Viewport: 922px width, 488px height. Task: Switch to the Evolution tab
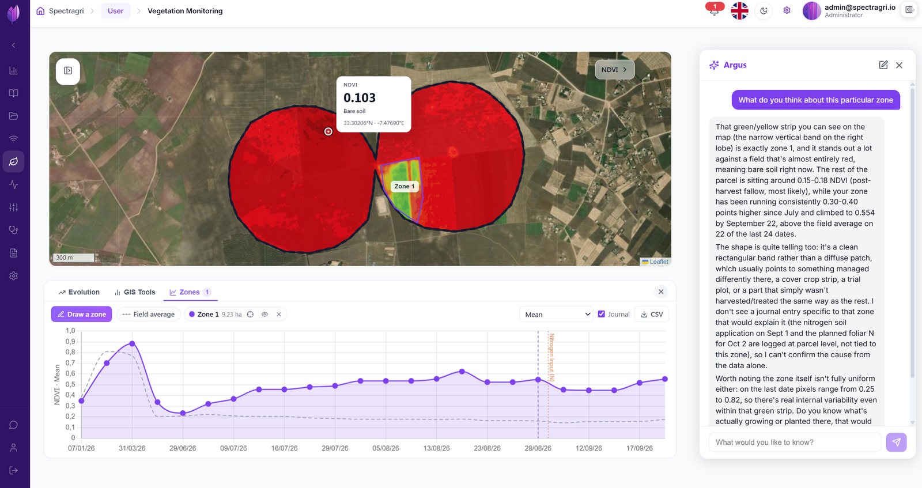[x=79, y=293]
